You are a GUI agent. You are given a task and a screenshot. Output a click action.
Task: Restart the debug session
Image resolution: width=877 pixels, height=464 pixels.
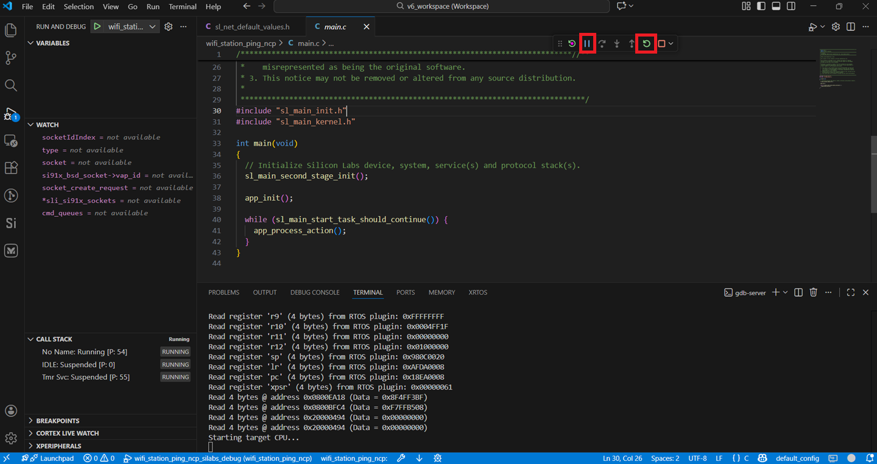click(646, 43)
